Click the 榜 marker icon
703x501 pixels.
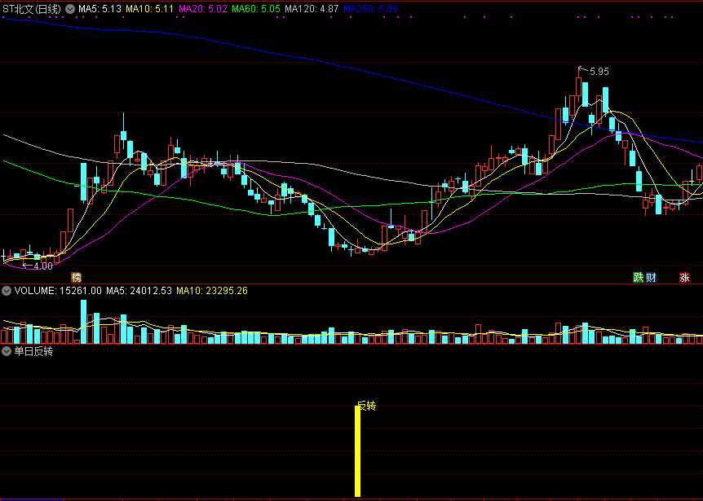coord(77,278)
